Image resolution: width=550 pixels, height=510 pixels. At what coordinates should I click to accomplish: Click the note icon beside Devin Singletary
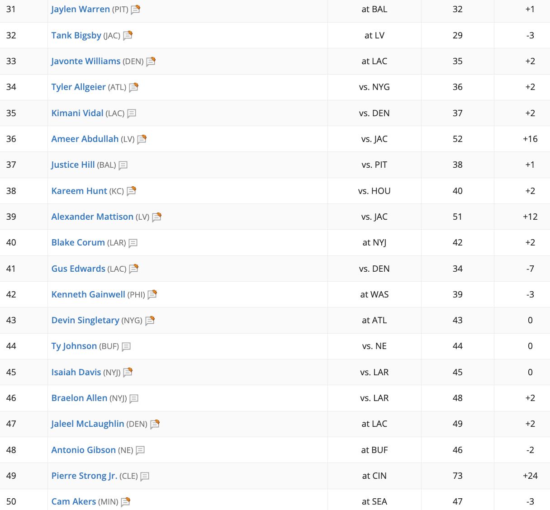pyautogui.click(x=150, y=321)
